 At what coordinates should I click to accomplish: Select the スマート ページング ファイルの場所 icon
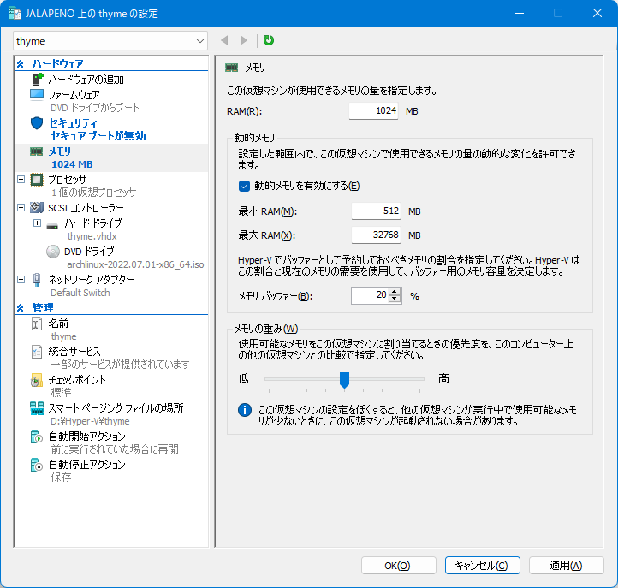(37, 408)
